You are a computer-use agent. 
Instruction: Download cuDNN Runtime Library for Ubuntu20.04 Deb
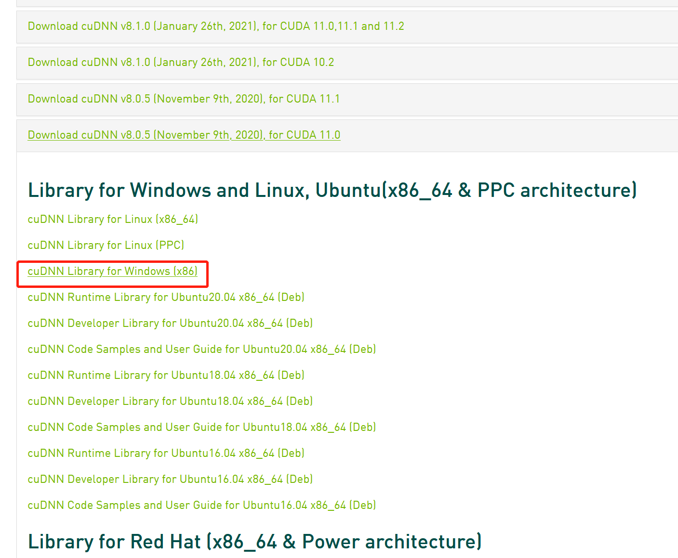point(166,297)
